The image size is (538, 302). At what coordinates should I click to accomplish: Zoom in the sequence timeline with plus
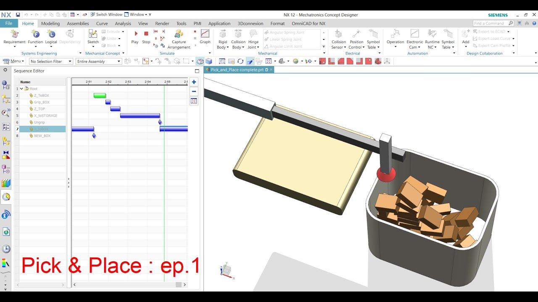[194, 82]
